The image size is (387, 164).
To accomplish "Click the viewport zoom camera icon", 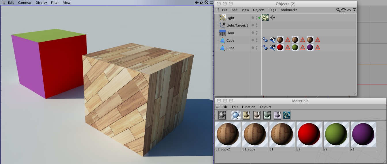I will pos(201,2).
